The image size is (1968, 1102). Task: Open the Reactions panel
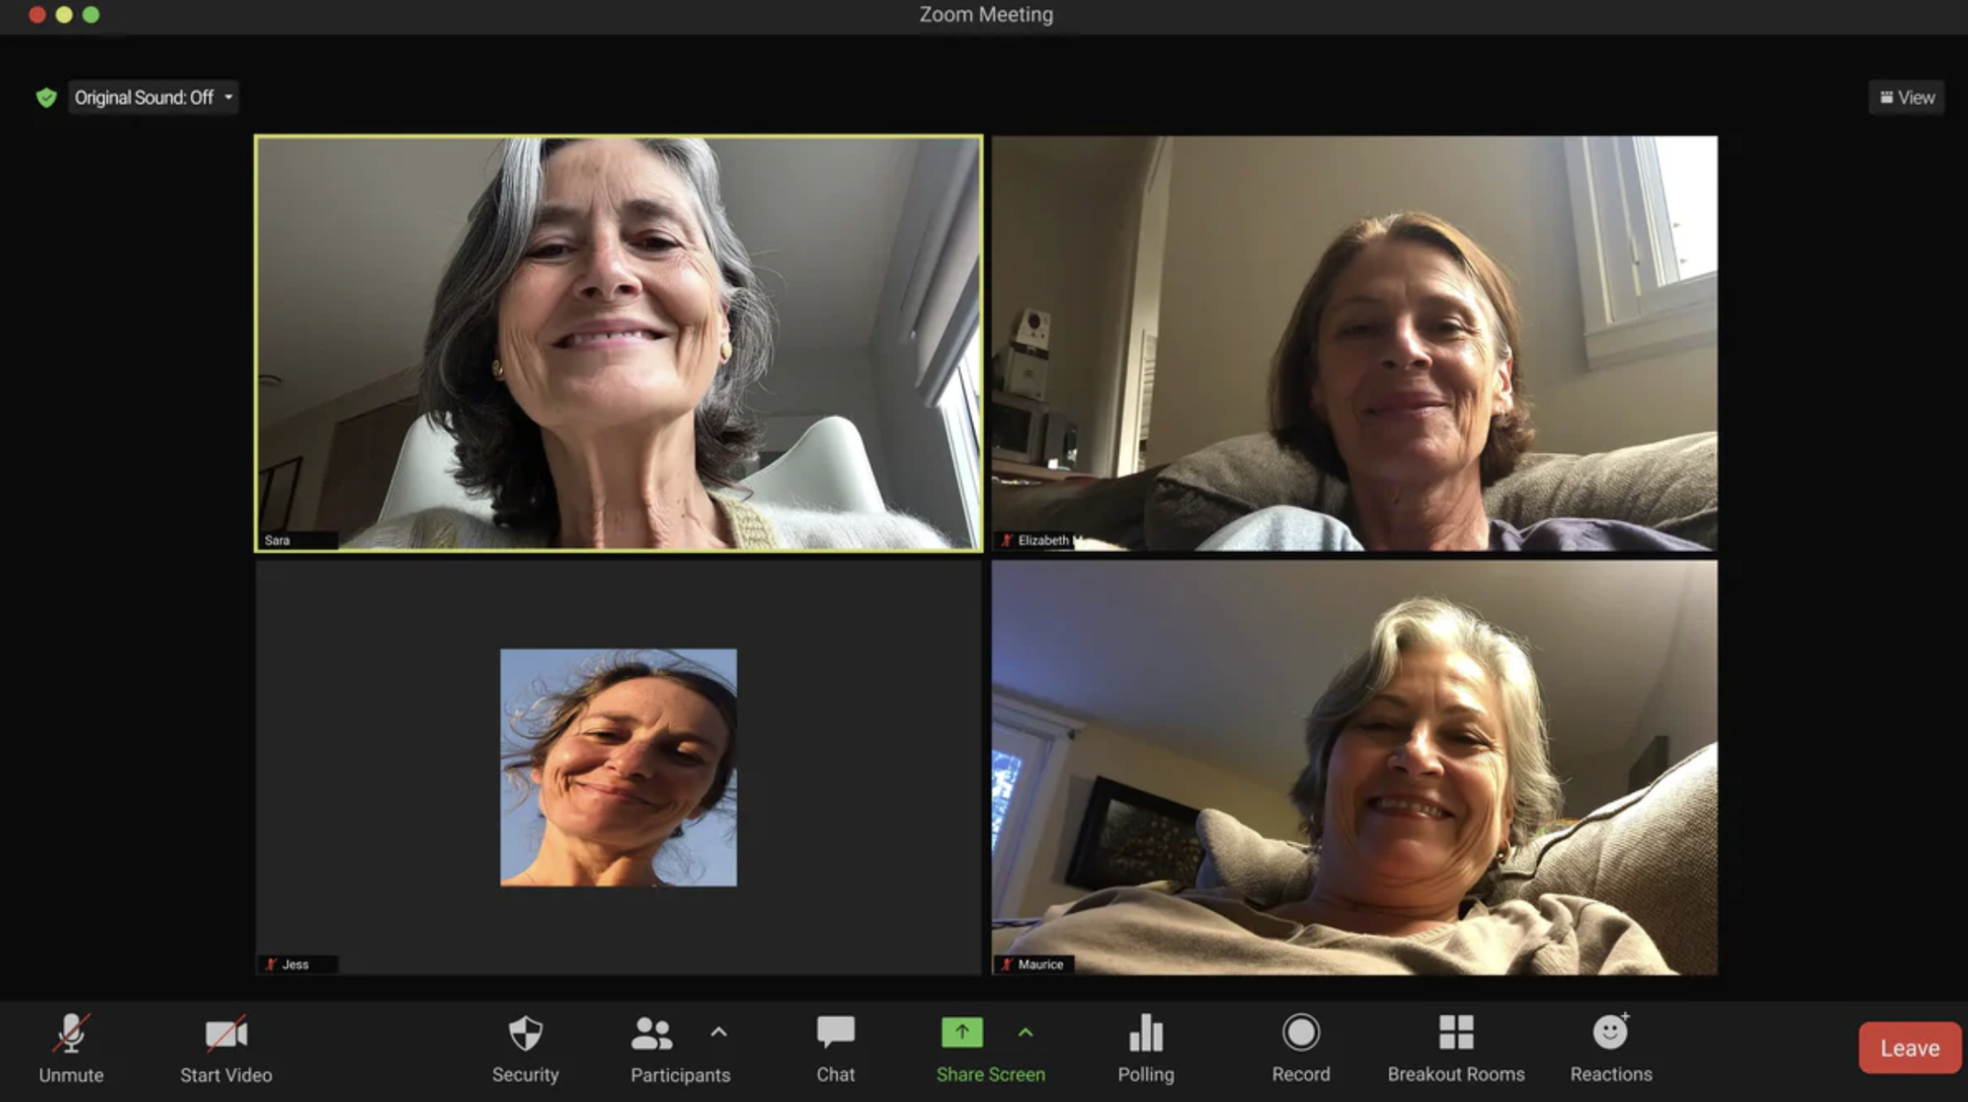point(1611,1046)
